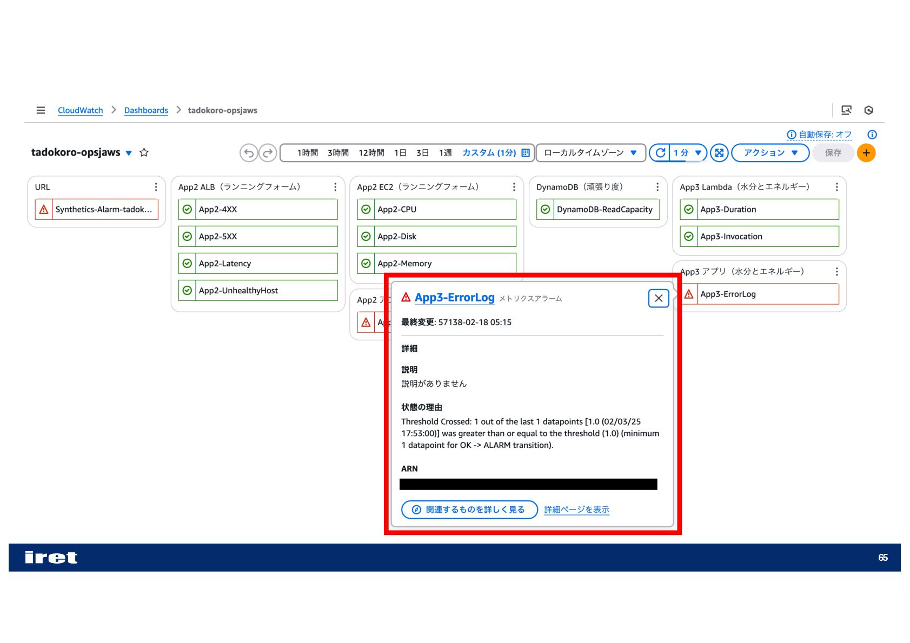Select the App3-Invocation alarm

pyautogui.click(x=760, y=236)
